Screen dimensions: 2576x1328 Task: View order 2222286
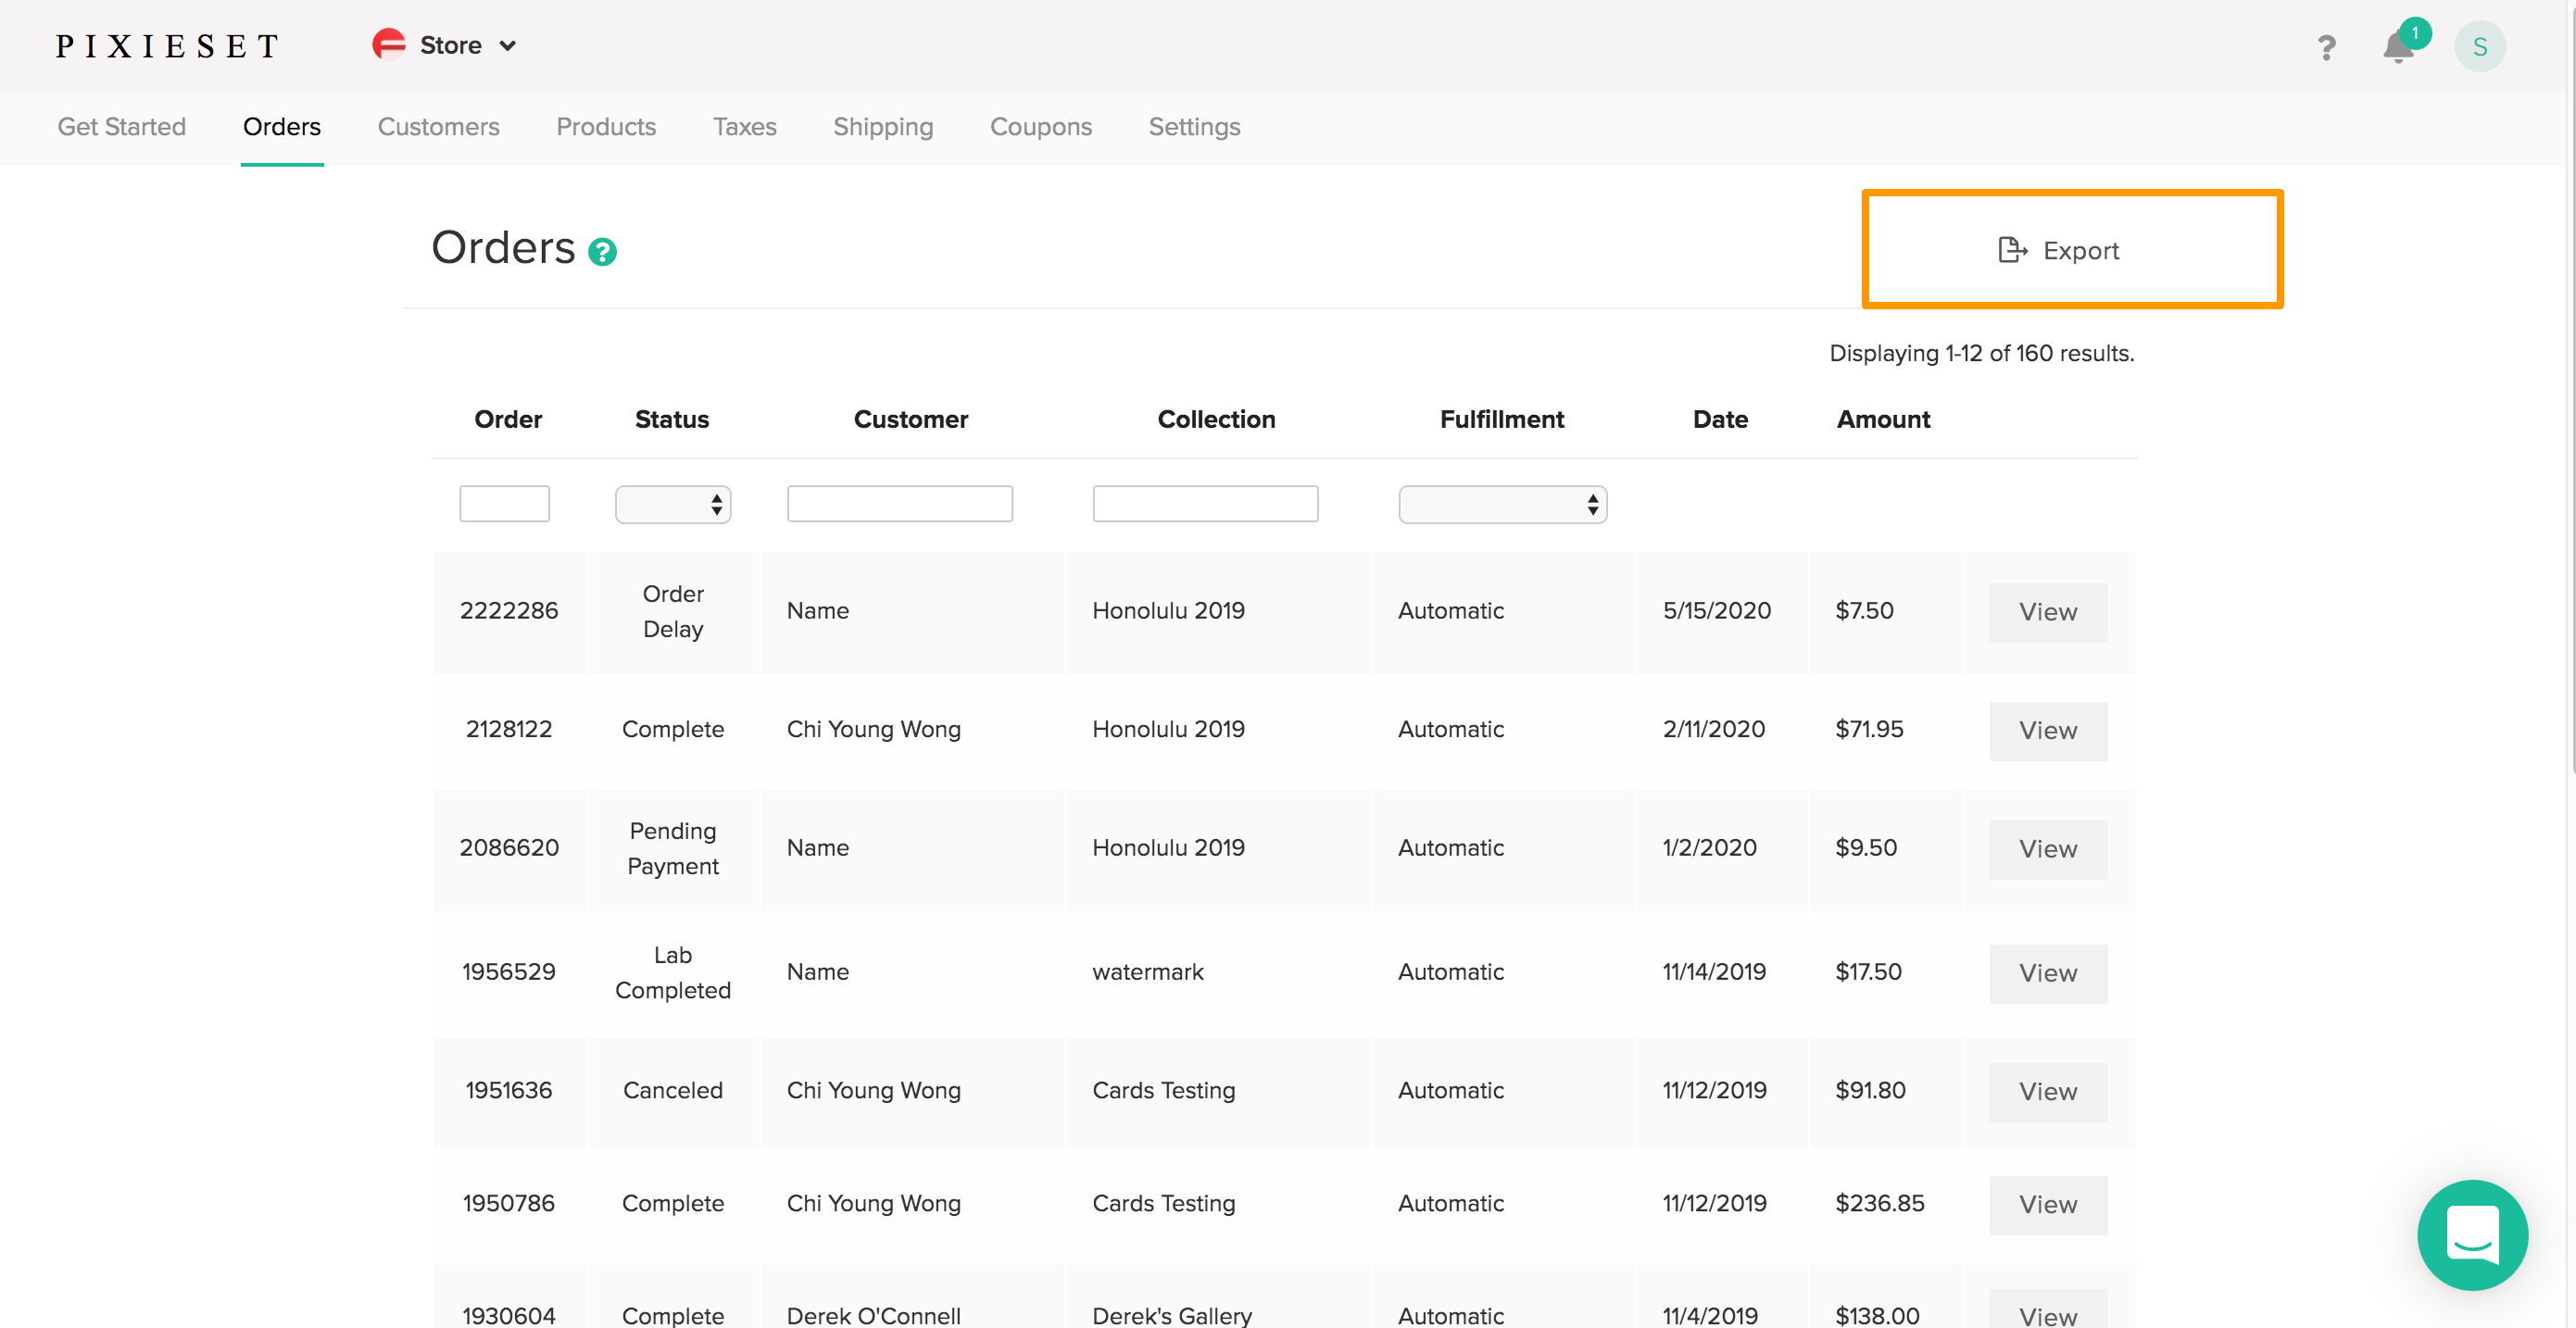click(2048, 612)
